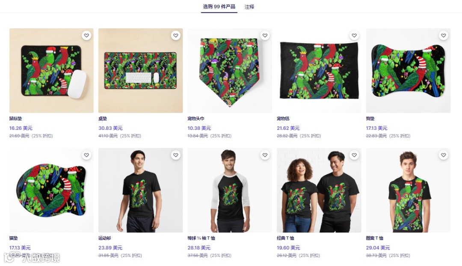Like the 图案T恤 graphic T-shirt
Screen dimensions: 462x266
444,155
